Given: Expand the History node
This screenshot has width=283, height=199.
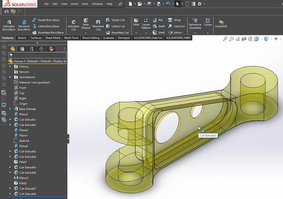Looking at the screenshot, I should (x=10, y=66).
